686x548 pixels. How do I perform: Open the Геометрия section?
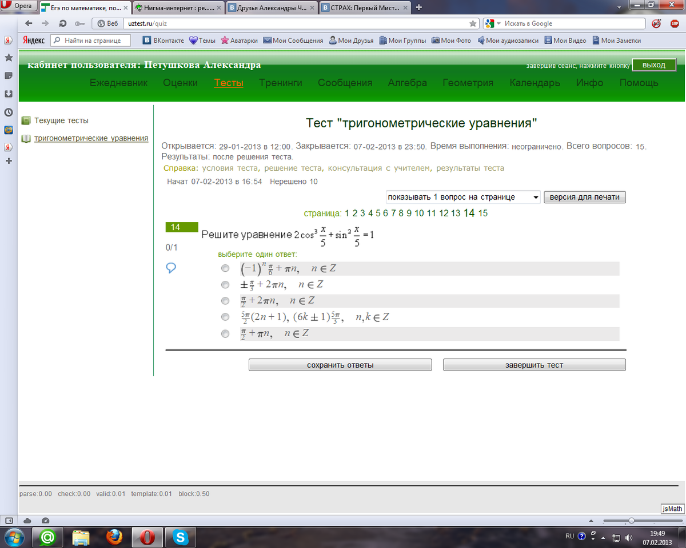[468, 83]
